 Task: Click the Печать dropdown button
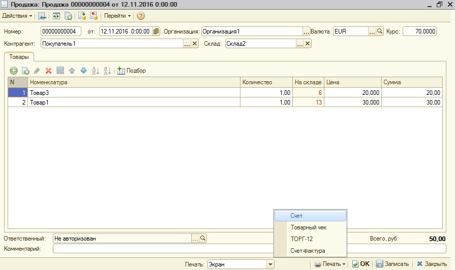click(330, 264)
